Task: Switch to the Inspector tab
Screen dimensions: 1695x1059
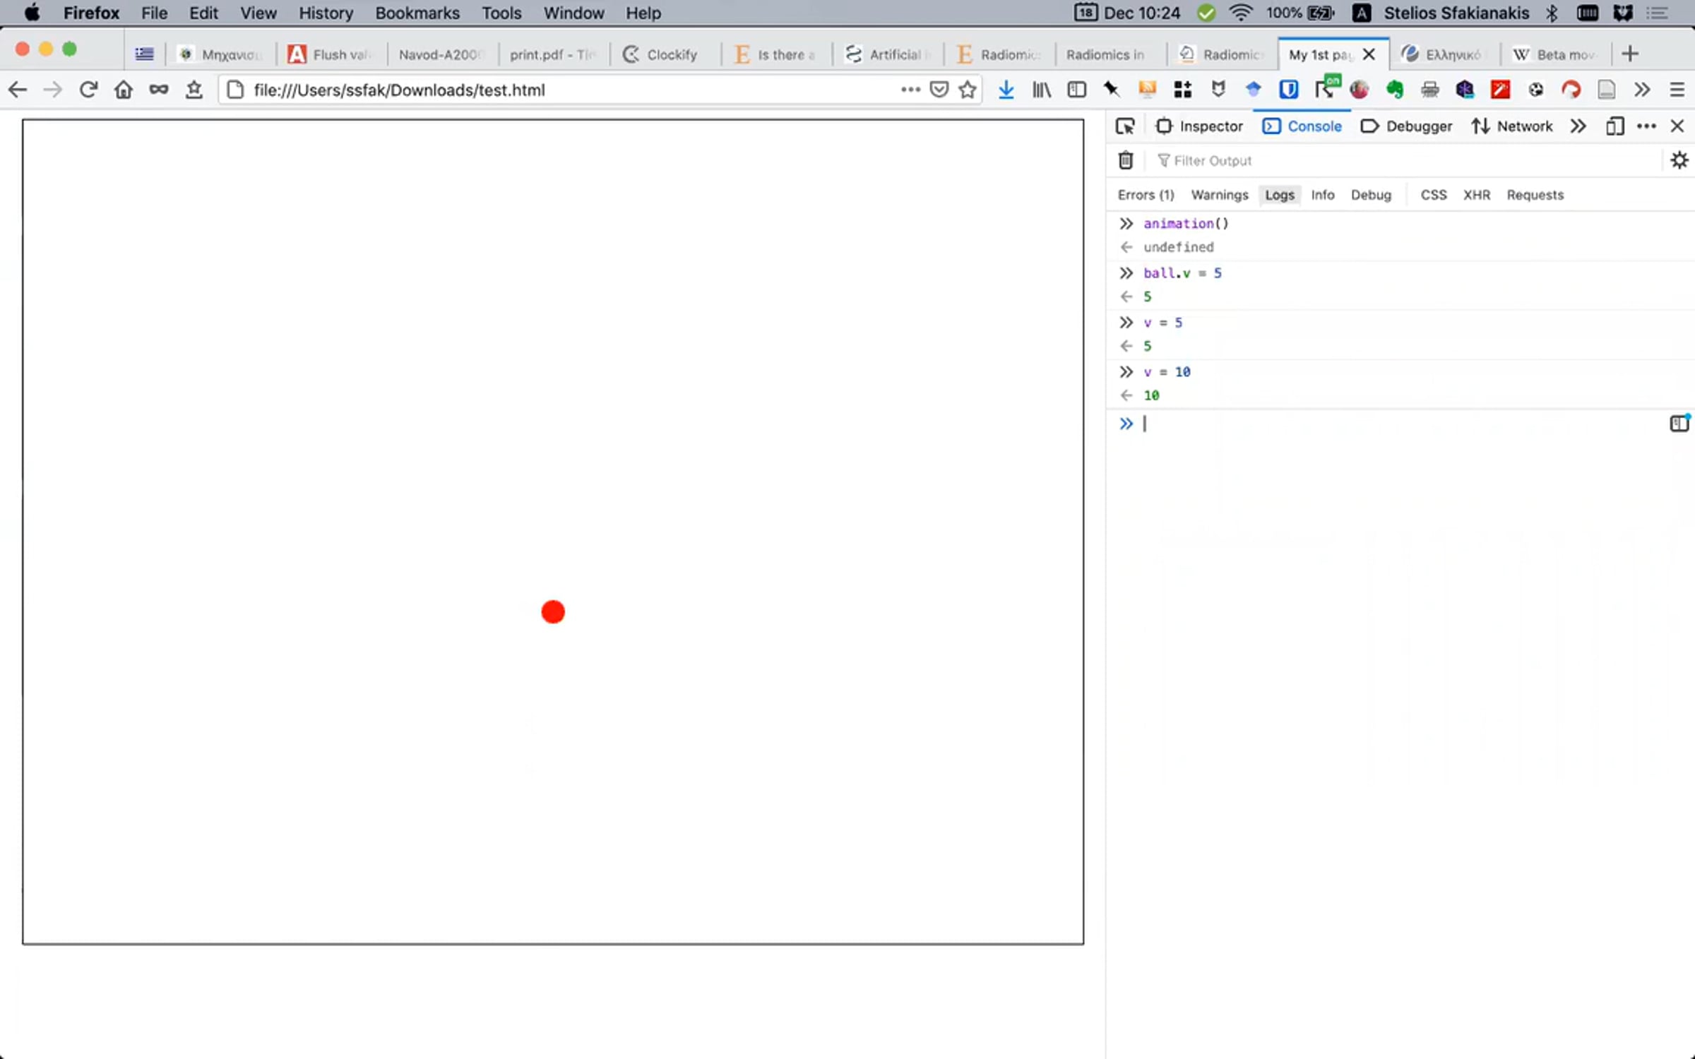Action: point(1199,126)
